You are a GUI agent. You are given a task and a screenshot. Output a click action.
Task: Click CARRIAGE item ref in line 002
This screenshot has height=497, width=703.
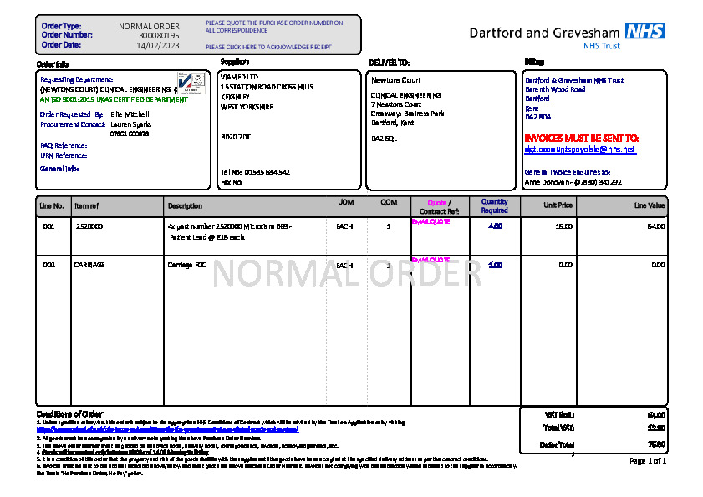point(90,265)
